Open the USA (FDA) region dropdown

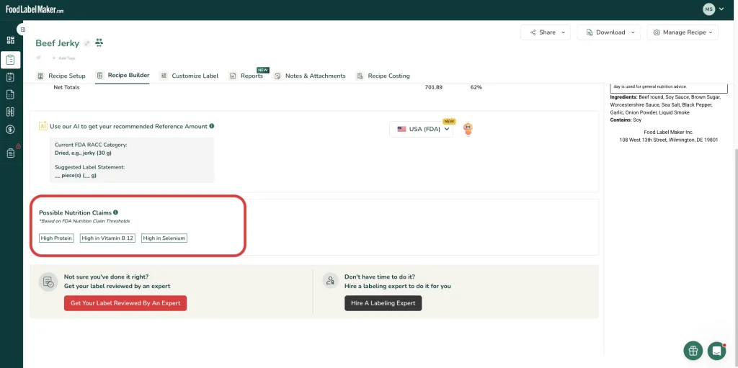coord(421,129)
